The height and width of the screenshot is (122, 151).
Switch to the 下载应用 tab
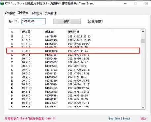[37, 13]
